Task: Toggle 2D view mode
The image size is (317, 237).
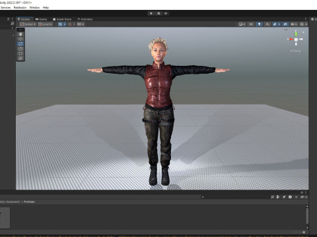Action: tap(251, 24)
